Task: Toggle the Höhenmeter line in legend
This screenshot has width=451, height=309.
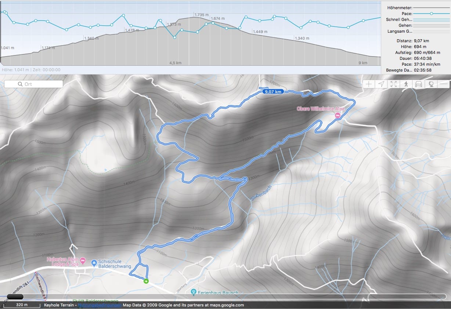Action: (x=431, y=7)
